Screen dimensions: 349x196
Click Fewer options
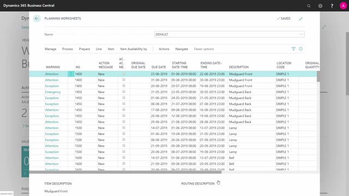click(x=204, y=49)
